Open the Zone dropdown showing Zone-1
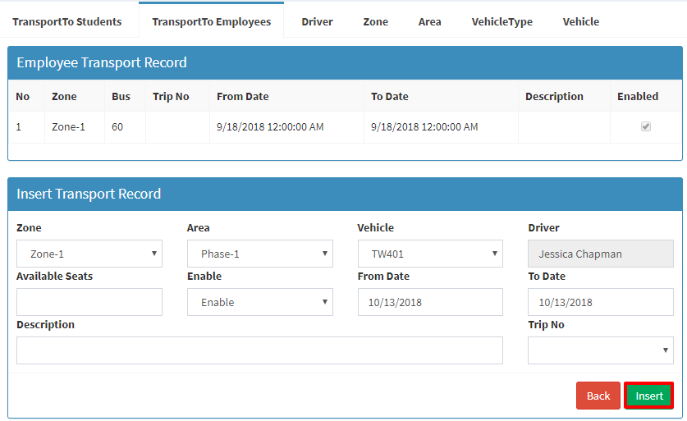The image size is (687, 421). point(89,254)
